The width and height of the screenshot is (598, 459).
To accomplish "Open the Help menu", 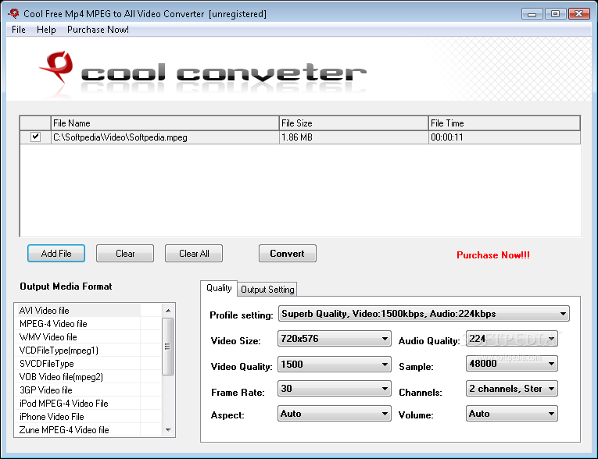I will tap(46, 30).
